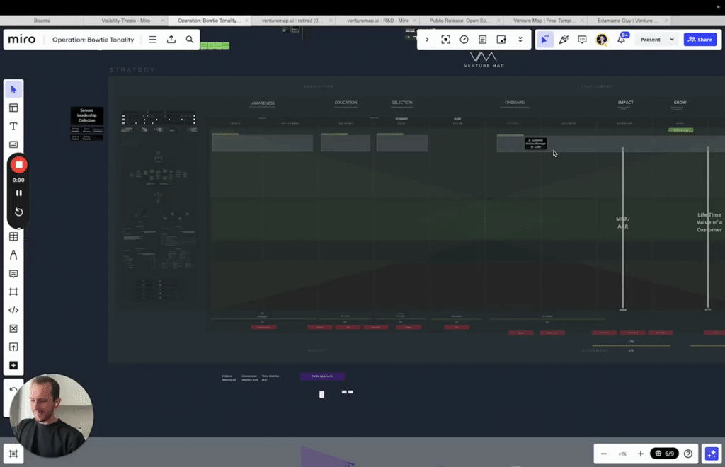The image size is (725, 467).
Task: Open the timer tool
Action: [x=464, y=39]
